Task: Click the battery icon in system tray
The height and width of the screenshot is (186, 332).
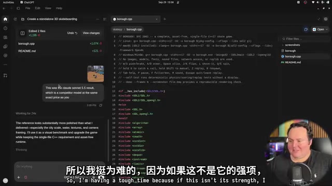Action: pos(328,2)
